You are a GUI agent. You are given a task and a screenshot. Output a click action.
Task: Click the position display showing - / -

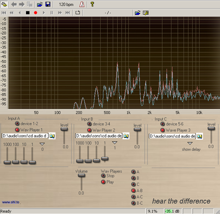click(x=108, y=13)
